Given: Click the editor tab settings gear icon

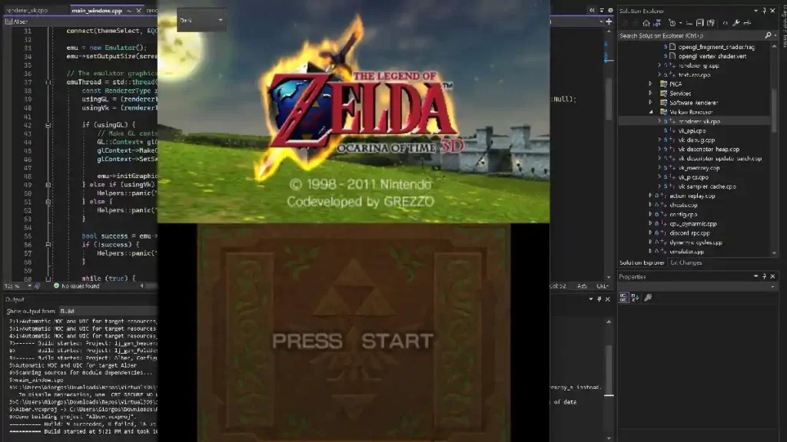Looking at the screenshot, I should (610, 11).
